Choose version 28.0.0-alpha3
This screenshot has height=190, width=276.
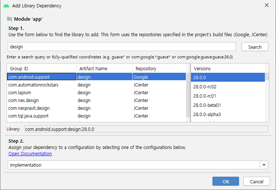click(x=228, y=114)
